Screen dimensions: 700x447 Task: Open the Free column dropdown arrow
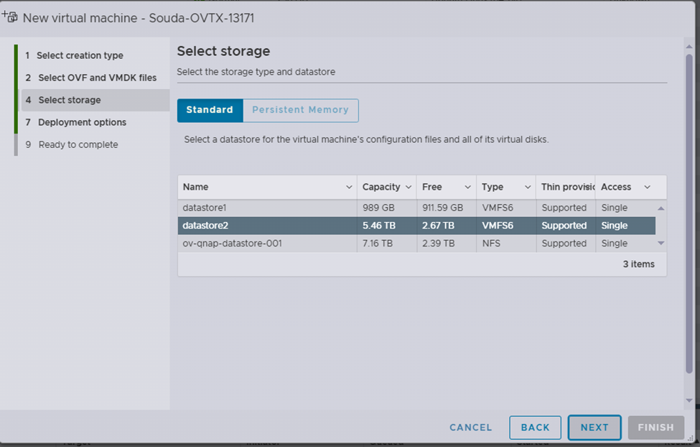[x=467, y=187]
